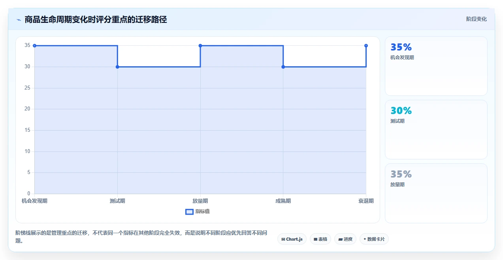Click the y-axis value 20
503x260 pixels.
point(27,109)
